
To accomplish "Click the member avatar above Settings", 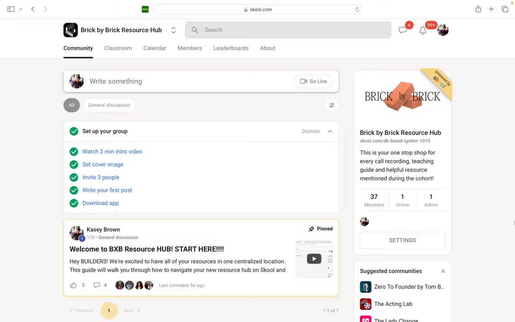I will coord(365,222).
